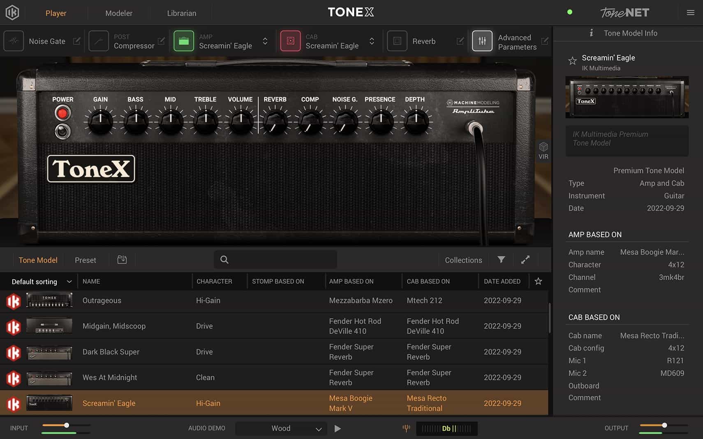Click the IK Multimedia logo icon

tap(12, 13)
